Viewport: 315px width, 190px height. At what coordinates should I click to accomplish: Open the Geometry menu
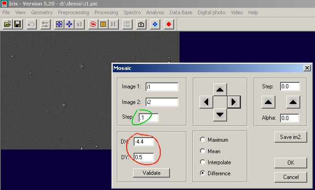tap(42, 12)
